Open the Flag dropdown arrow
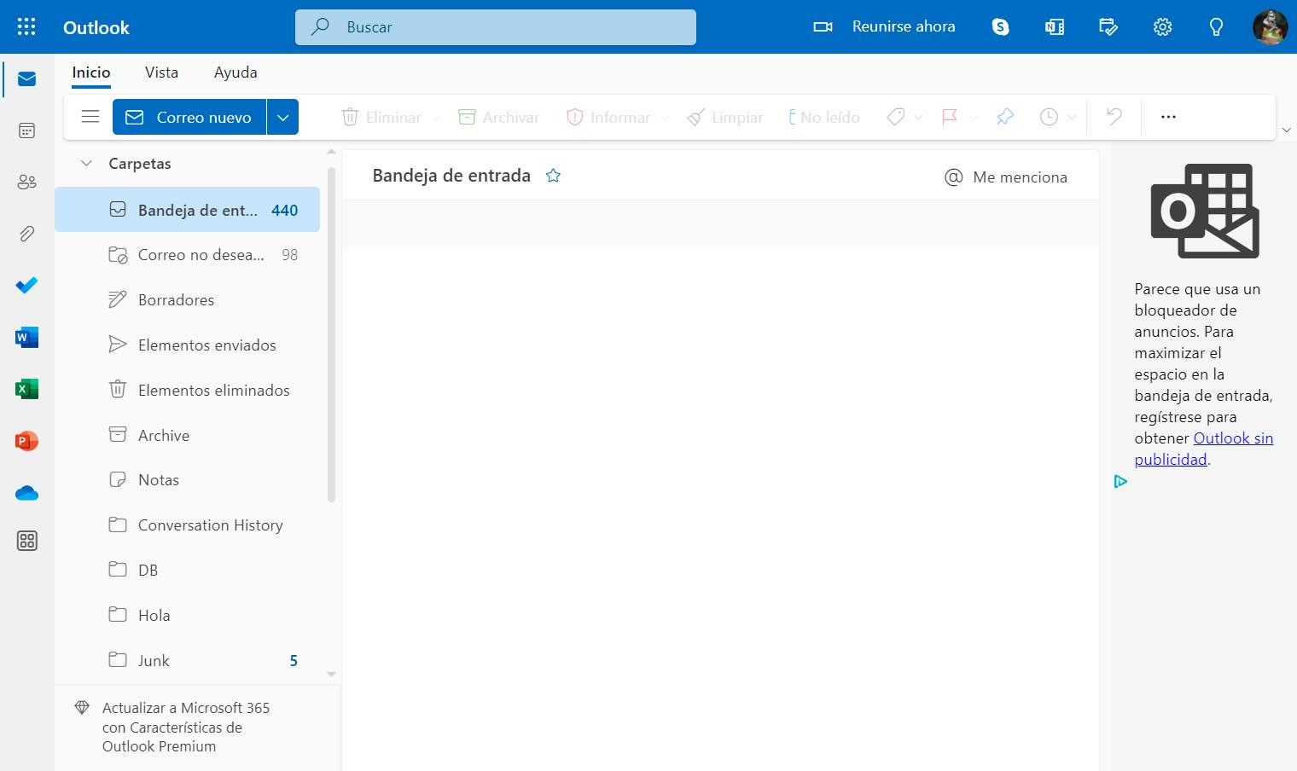The height and width of the screenshot is (771, 1297). tap(973, 118)
